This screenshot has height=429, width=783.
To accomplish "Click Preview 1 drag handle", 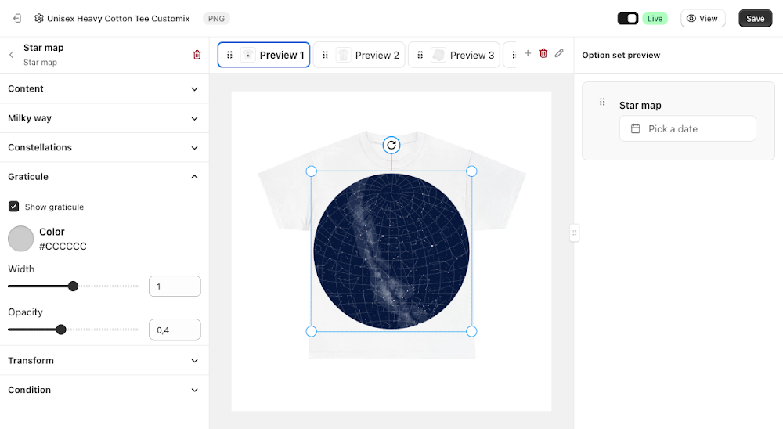I will click(x=229, y=55).
